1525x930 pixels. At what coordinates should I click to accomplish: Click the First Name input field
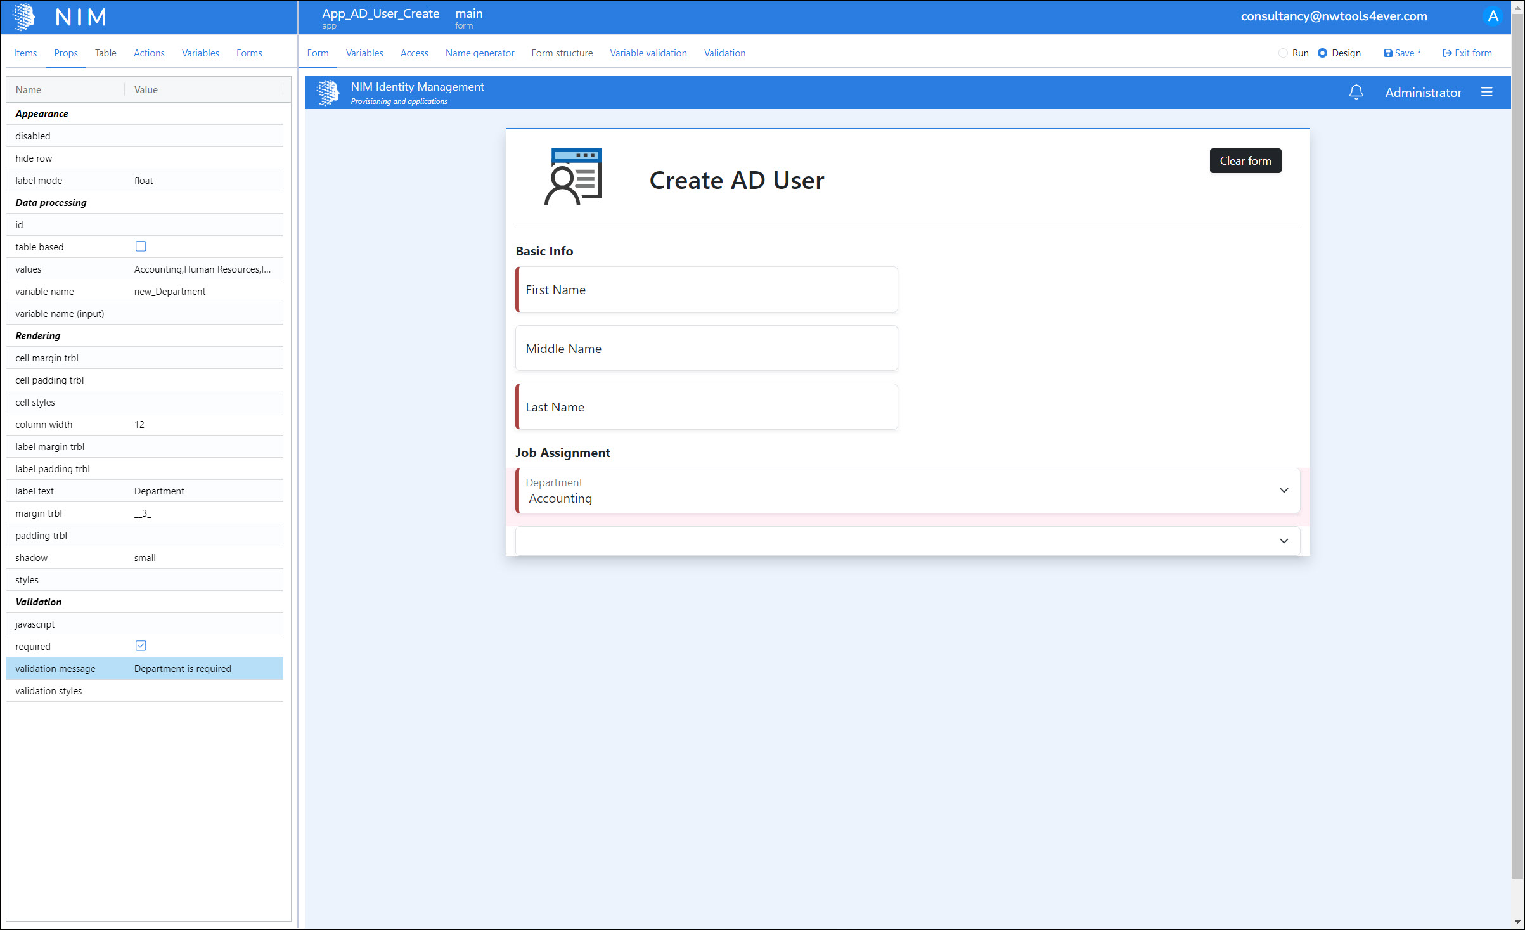707,288
